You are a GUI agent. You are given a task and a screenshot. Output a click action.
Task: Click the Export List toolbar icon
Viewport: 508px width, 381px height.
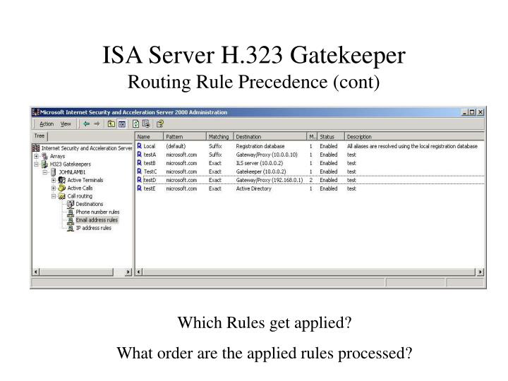146,123
